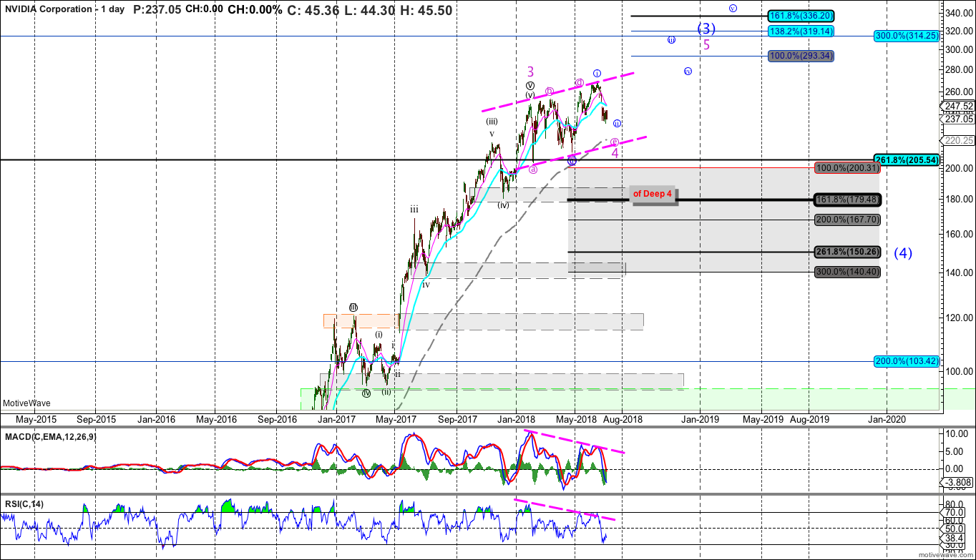Select the magenta circled 'e' wave label
This screenshot has width=976, height=560.
click(615, 142)
